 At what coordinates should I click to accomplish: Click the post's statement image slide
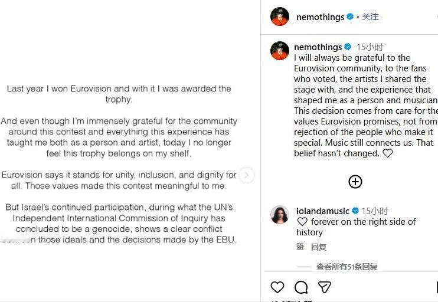(118, 165)
